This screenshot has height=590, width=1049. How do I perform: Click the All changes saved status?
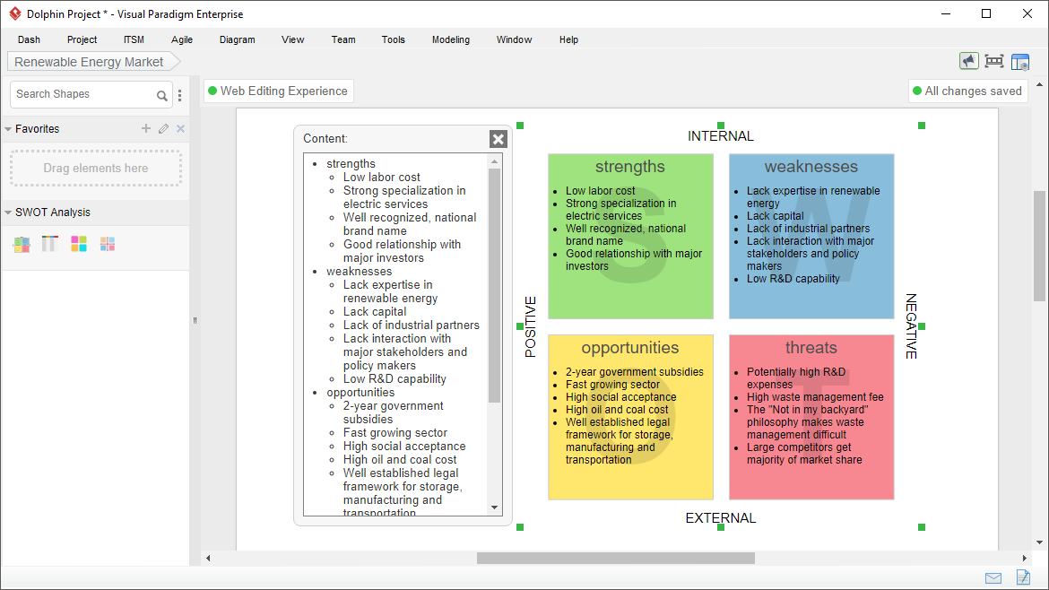pos(968,91)
